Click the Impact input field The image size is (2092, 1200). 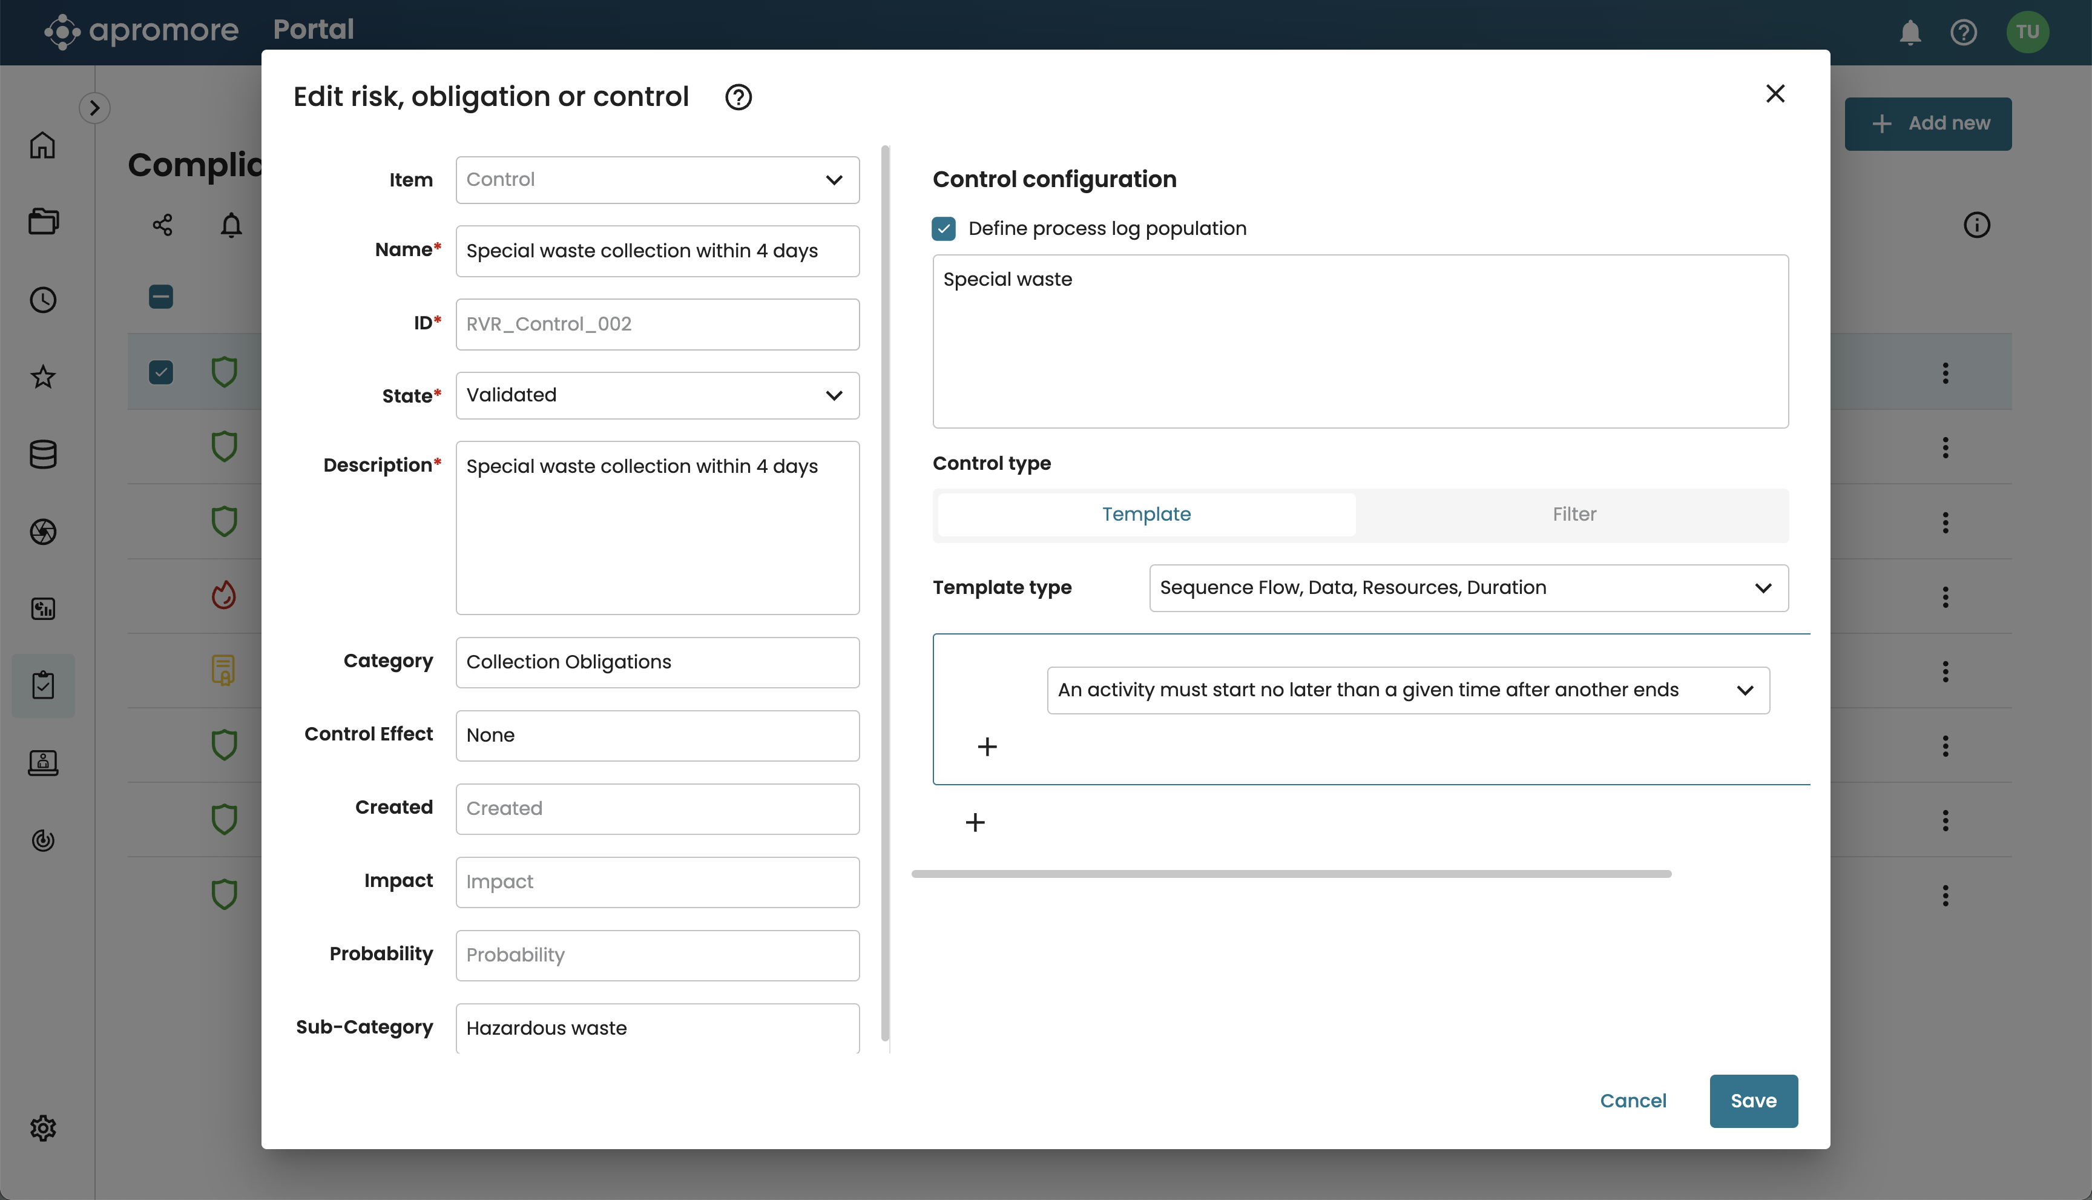point(657,883)
